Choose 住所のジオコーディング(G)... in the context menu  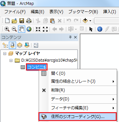(78, 117)
